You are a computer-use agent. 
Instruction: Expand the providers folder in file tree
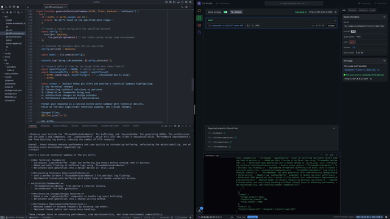point(11,67)
